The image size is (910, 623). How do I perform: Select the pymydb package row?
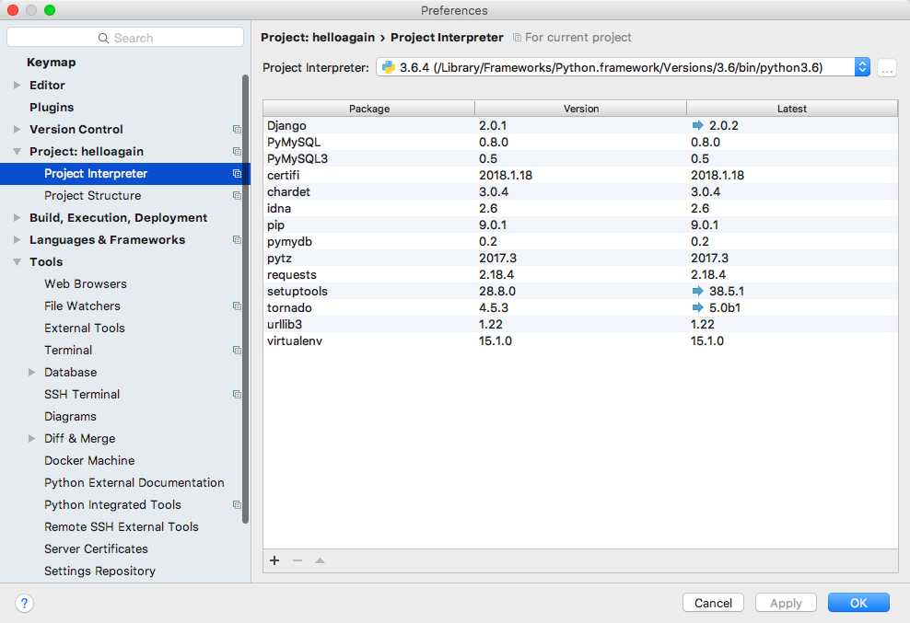tap(580, 241)
